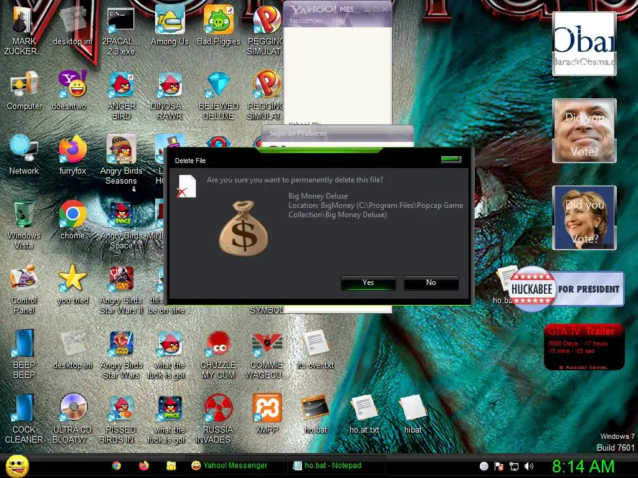
Task: Close the Sign-In Problem window
Action: coord(406,133)
